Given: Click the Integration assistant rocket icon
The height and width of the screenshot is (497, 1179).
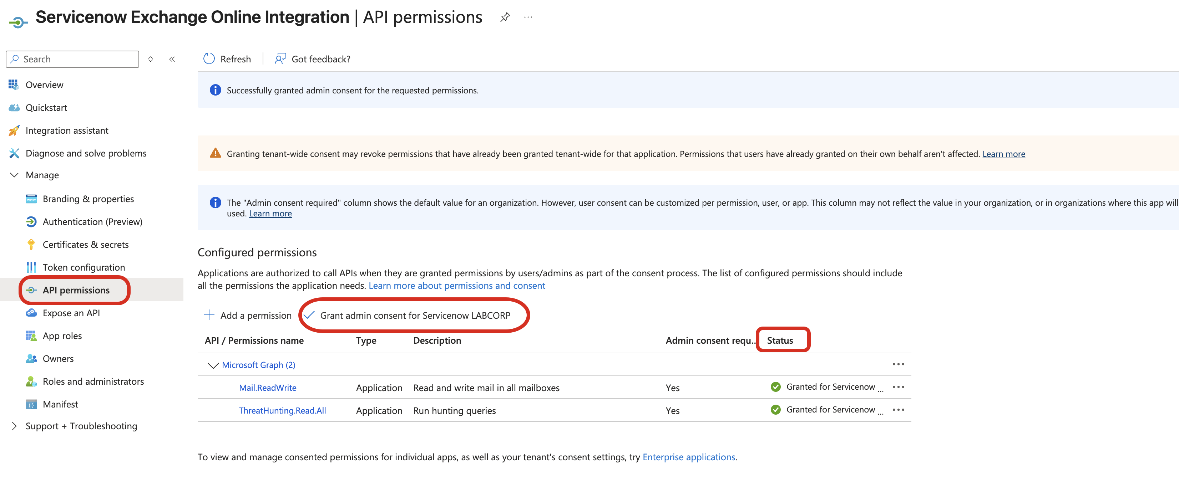Looking at the screenshot, I should pyautogui.click(x=14, y=130).
